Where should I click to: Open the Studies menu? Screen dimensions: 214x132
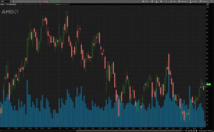(193, 1)
